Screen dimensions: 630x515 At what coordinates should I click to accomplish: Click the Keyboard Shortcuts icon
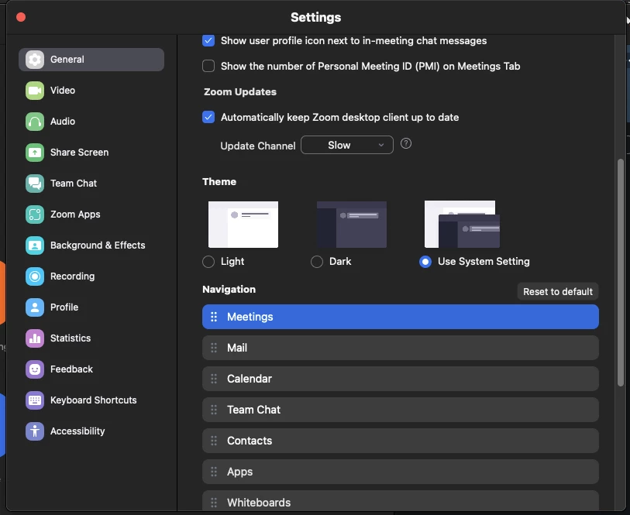(35, 400)
